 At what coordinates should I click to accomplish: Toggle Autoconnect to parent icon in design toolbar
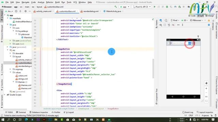click(x=165, y=25)
